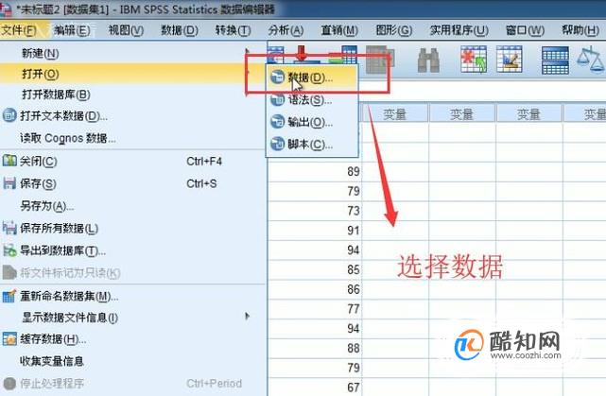The image size is (606, 396).
Task: Select Output (输出) in Open submenu
Action: pyautogui.click(x=312, y=122)
